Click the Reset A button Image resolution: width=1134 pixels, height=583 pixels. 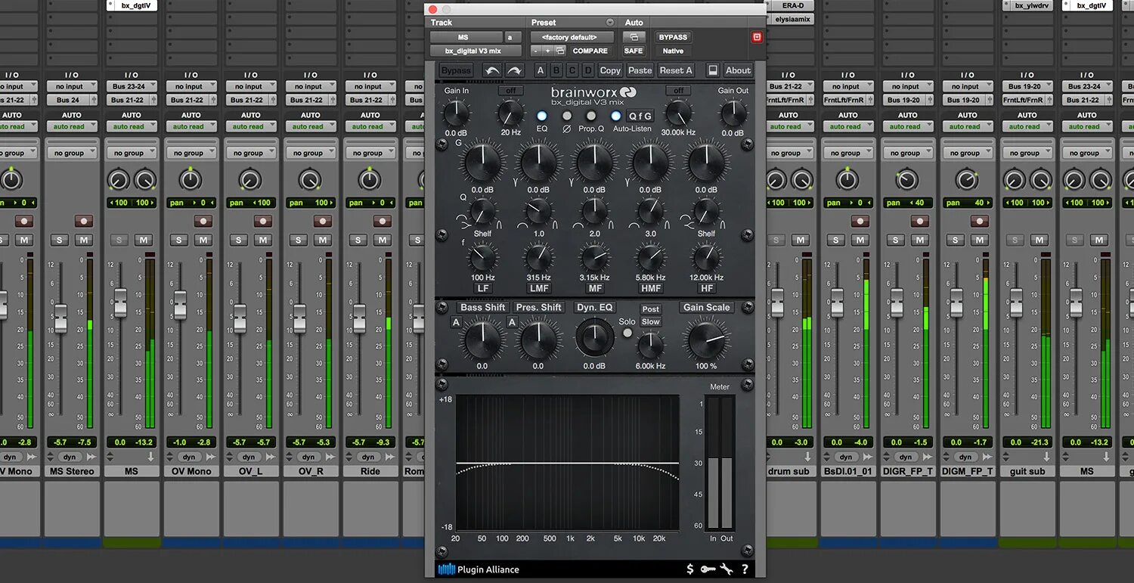pos(675,70)
